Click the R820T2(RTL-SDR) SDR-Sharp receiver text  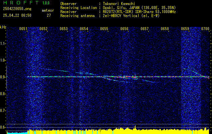(139, 12)
